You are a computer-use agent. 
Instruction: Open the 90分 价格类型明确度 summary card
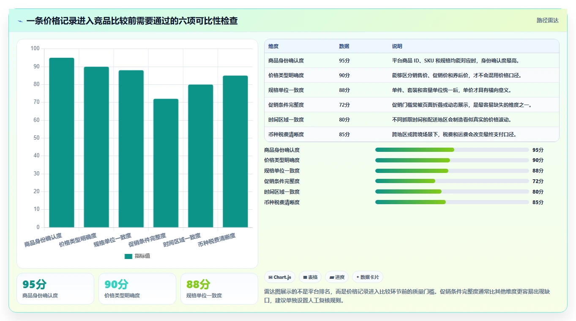(x=137, y=289)
